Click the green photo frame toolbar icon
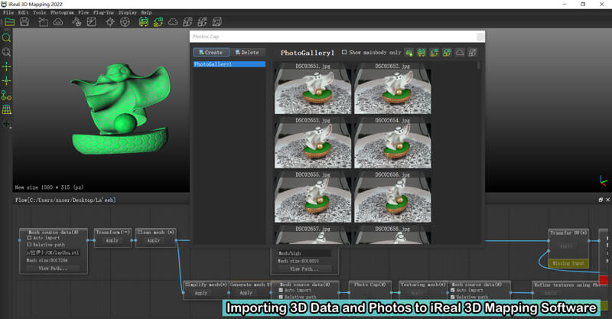The image size is (612, 319). [144, 22]
